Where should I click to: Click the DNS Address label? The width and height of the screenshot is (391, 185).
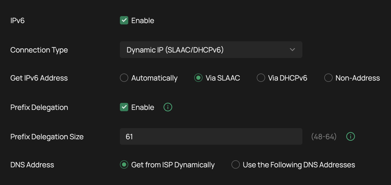point(32,165)
